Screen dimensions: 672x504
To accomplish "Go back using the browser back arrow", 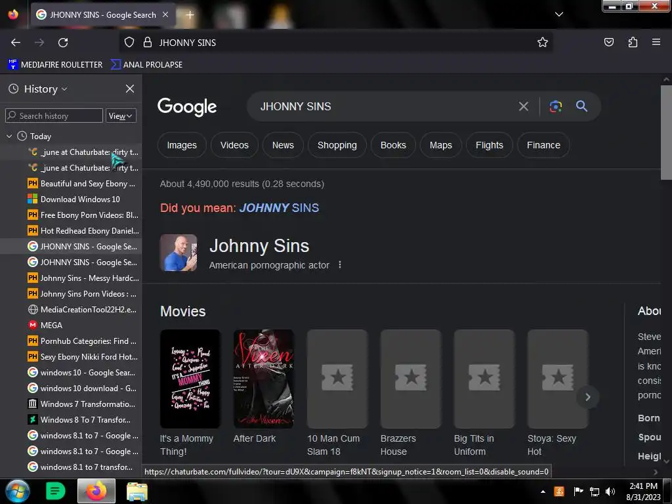I will pos(16,43).
